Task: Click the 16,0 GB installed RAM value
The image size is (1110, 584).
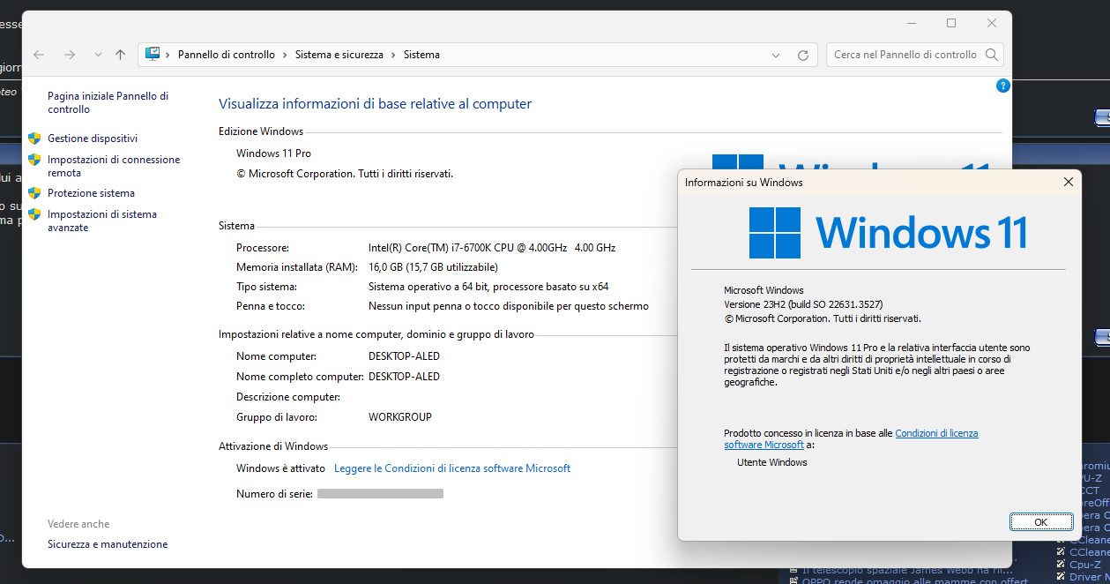Action: tap(433, 267)
